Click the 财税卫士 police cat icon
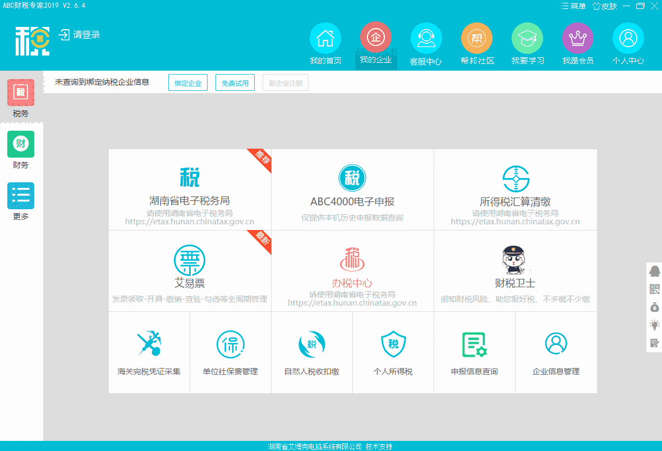This screenshot has width=662, height=451. (514, 260)
